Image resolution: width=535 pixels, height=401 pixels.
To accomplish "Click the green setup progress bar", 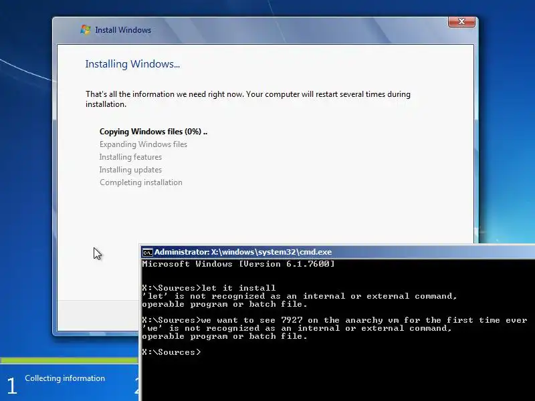I will point(69,360).
